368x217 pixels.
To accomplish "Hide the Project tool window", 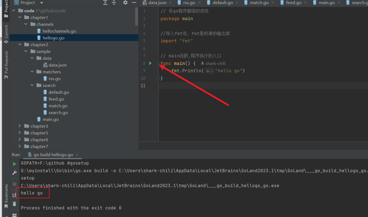I will 134,3.
